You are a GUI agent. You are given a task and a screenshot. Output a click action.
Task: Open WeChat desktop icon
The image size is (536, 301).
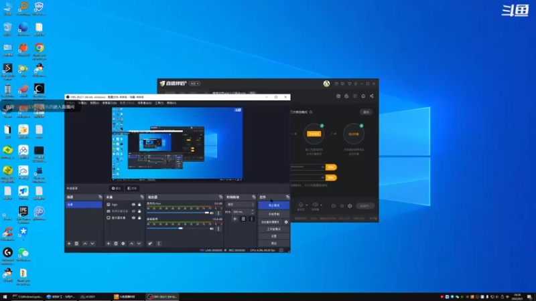click(23, 253)
